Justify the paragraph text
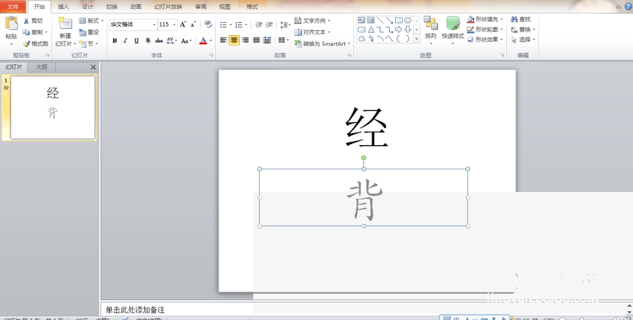This screenshot has width=633, height=320. (256, 40)
